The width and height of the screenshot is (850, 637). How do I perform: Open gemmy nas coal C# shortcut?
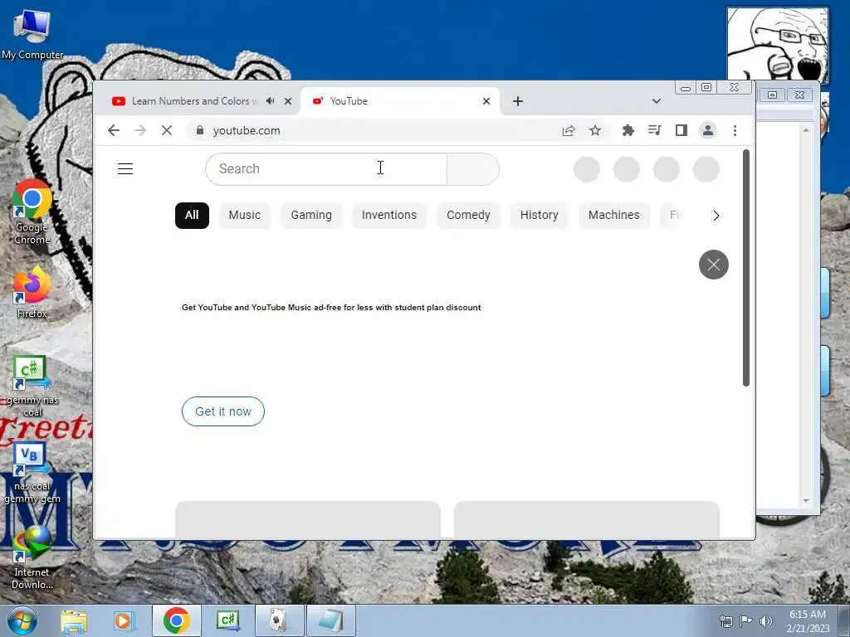click(x=32, y=387)
